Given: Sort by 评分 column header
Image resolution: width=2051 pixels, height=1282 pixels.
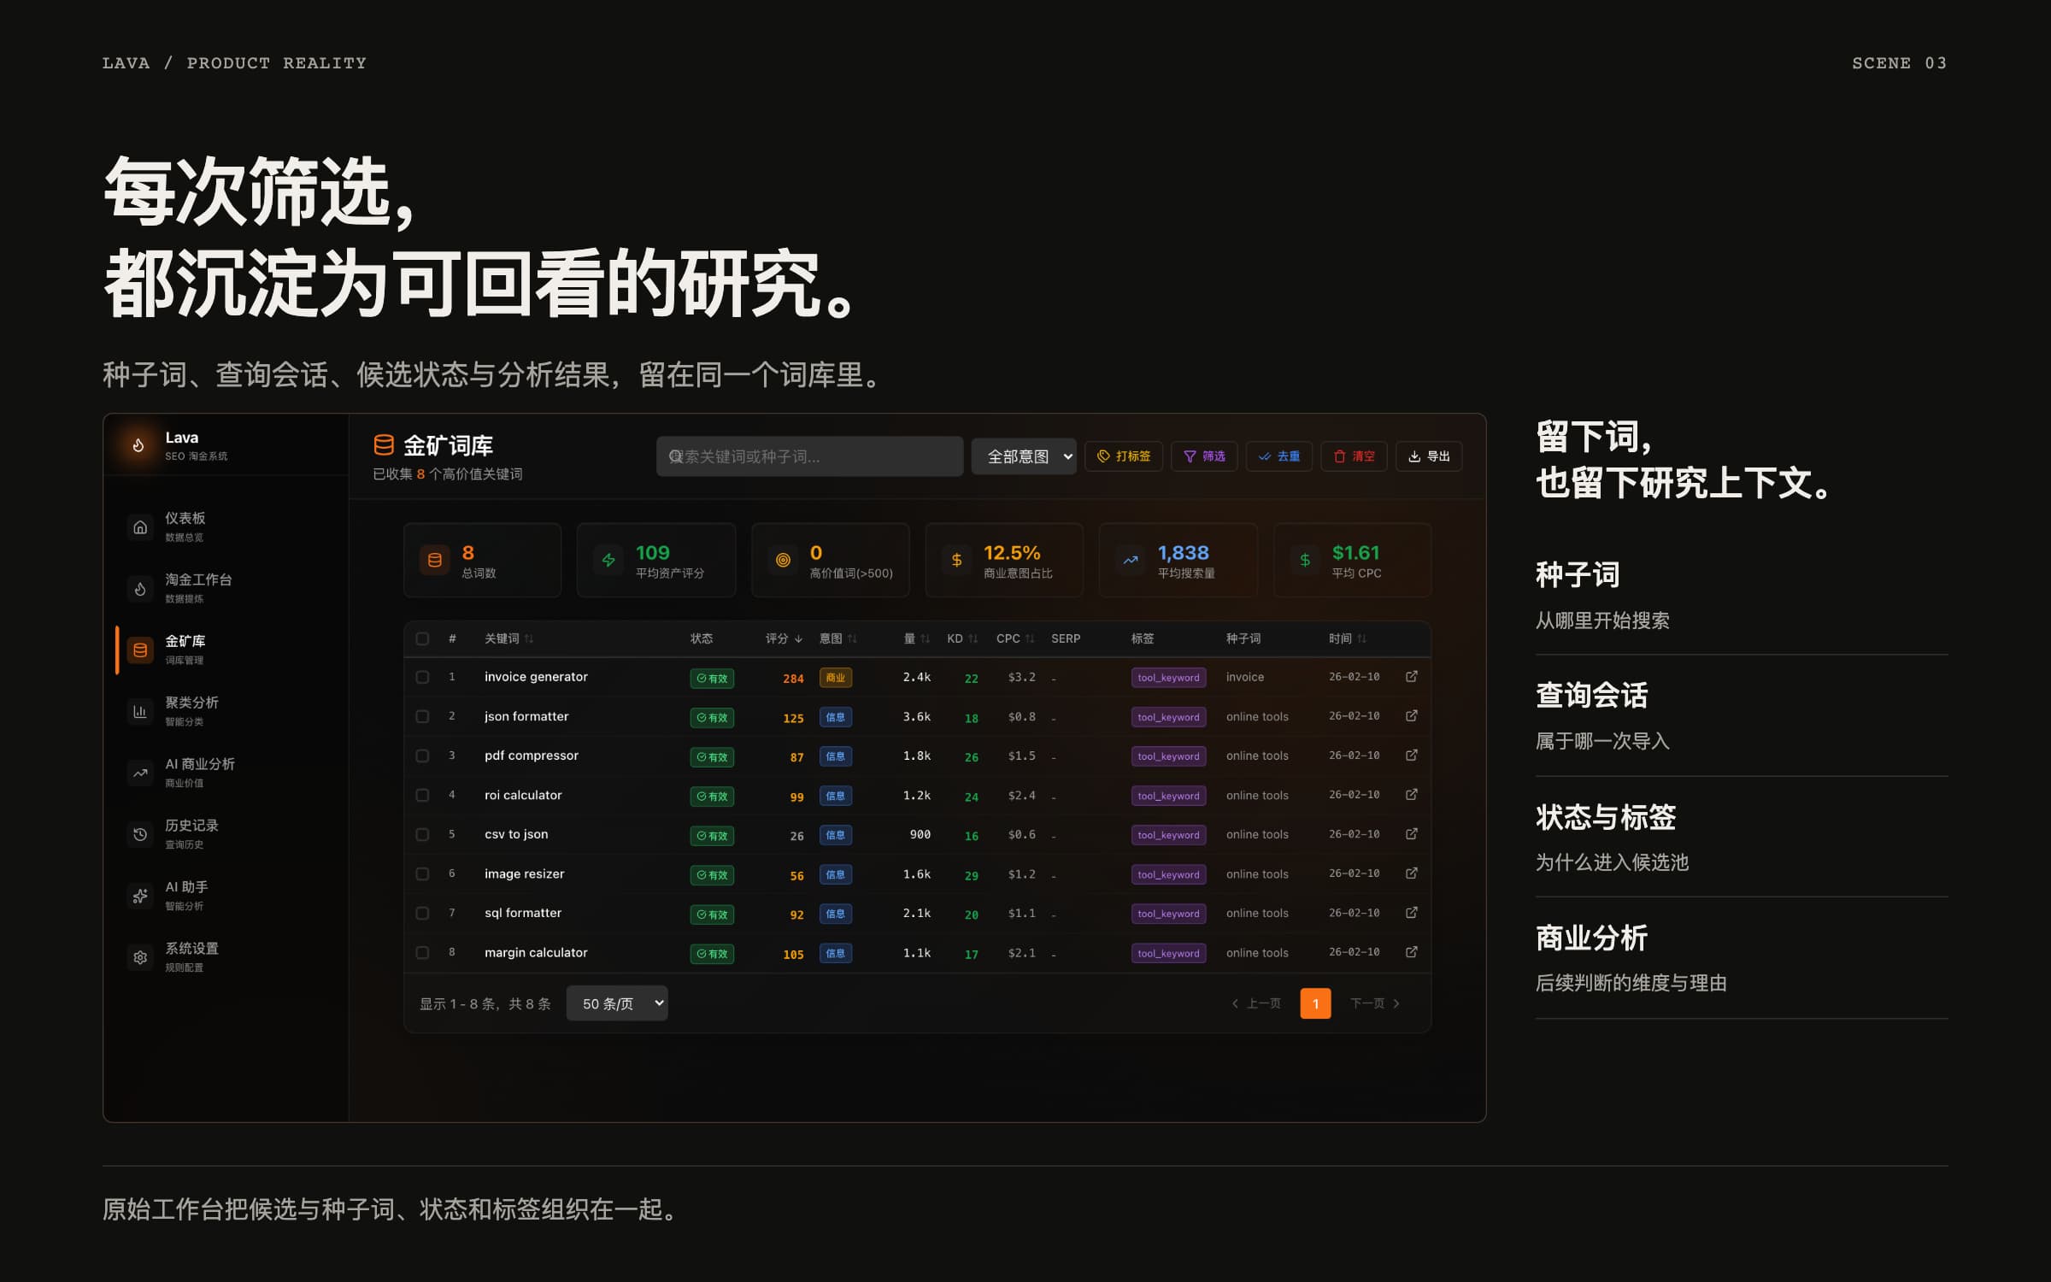Looking at the screenshot, I should tap(784, 638).
